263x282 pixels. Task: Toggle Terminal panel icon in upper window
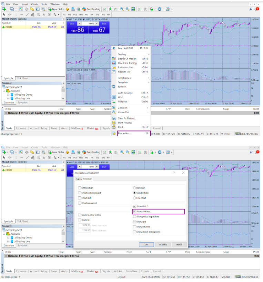coord(38,9)
